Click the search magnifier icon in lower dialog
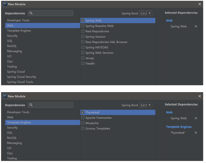Image resolution: width=206 pixels, height=163 pixels. pos(31,105)
